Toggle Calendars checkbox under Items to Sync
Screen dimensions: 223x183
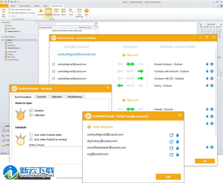(x=31, y=115)
